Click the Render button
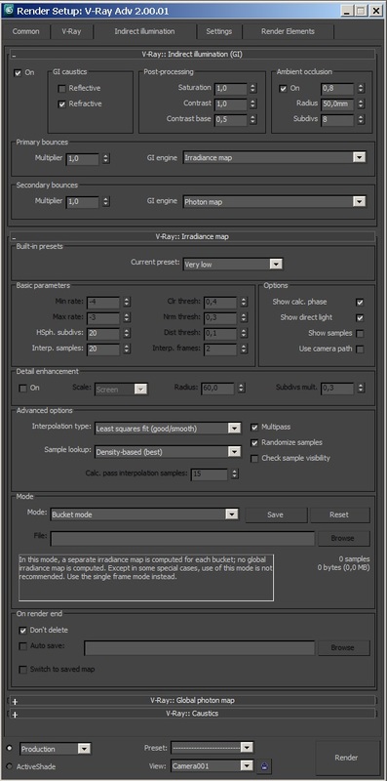This screenshot has width=387, height=781. [346, 758]
